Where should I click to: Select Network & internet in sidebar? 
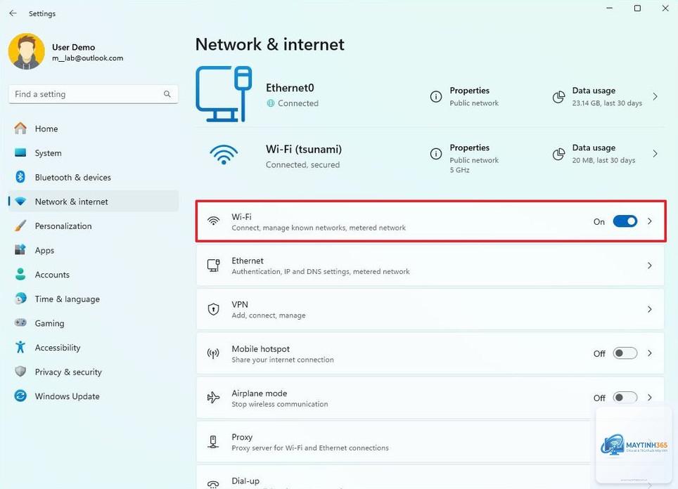94,202
